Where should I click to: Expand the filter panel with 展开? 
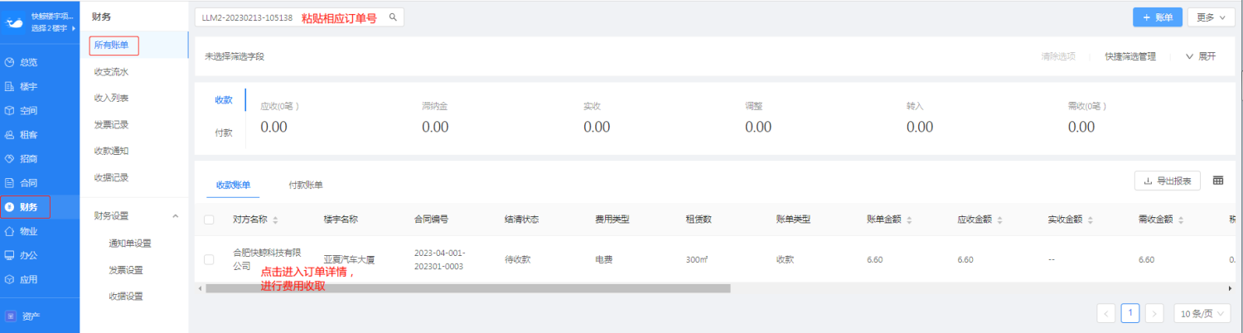pyautogui.click(x=1200, y=56)
